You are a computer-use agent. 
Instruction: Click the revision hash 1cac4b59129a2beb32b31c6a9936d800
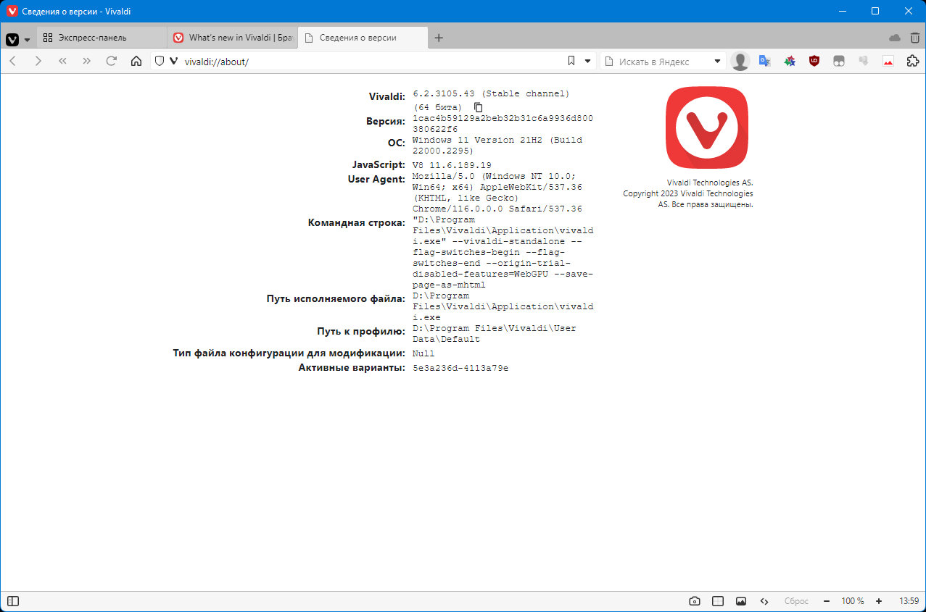tap(503, 117)
